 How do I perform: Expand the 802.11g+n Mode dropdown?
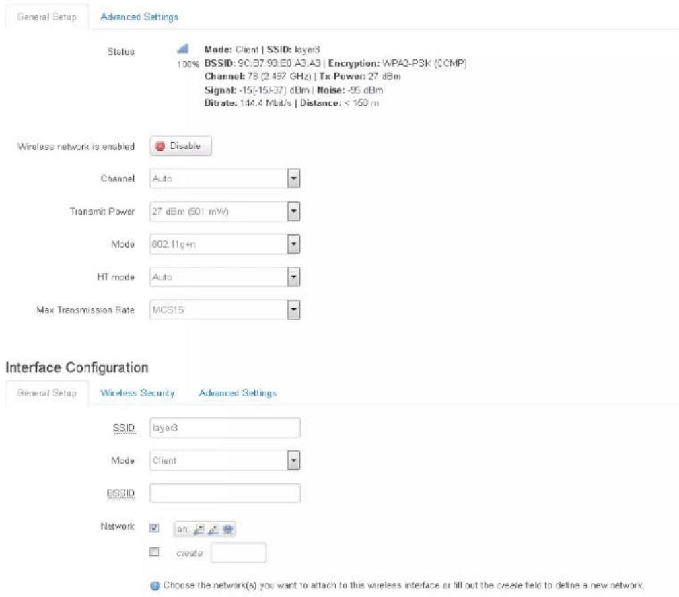coord(225,244)
